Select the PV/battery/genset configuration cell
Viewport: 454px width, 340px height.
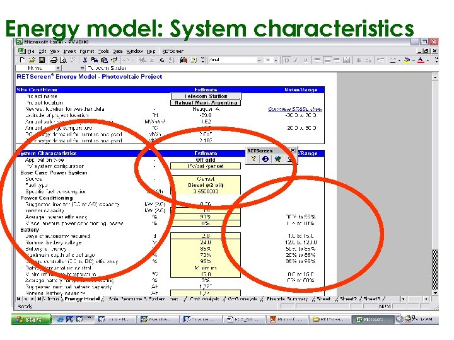[206, 166]
